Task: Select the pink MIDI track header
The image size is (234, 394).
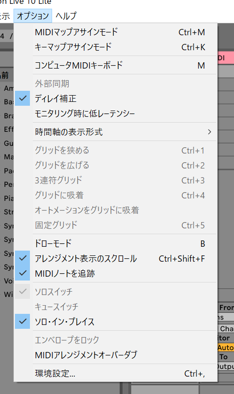Action: point(225,58)
